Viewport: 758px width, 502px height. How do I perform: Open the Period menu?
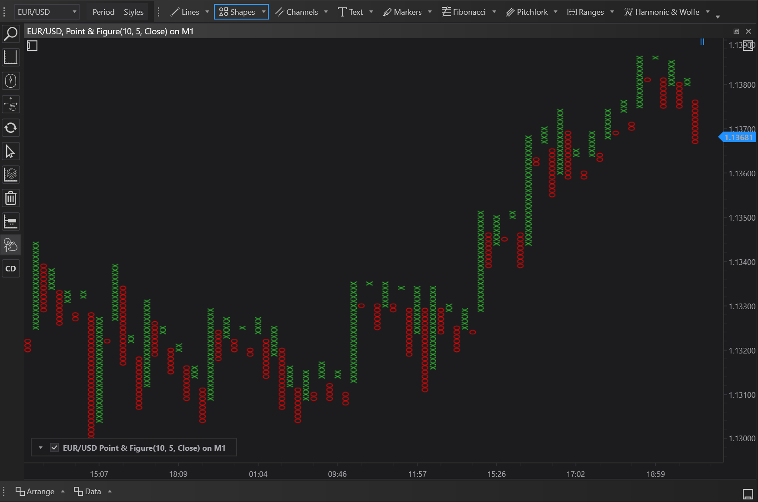tap(103, 12)
